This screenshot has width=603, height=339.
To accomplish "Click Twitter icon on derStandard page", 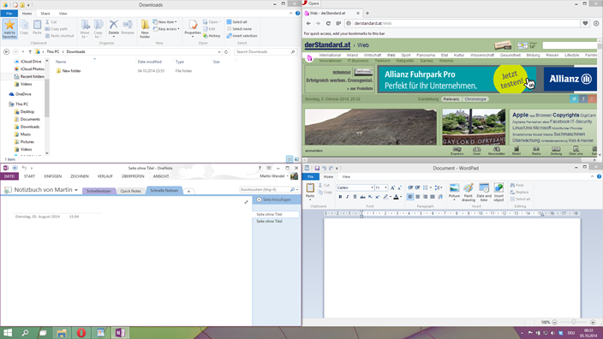I will pos(574,98).
